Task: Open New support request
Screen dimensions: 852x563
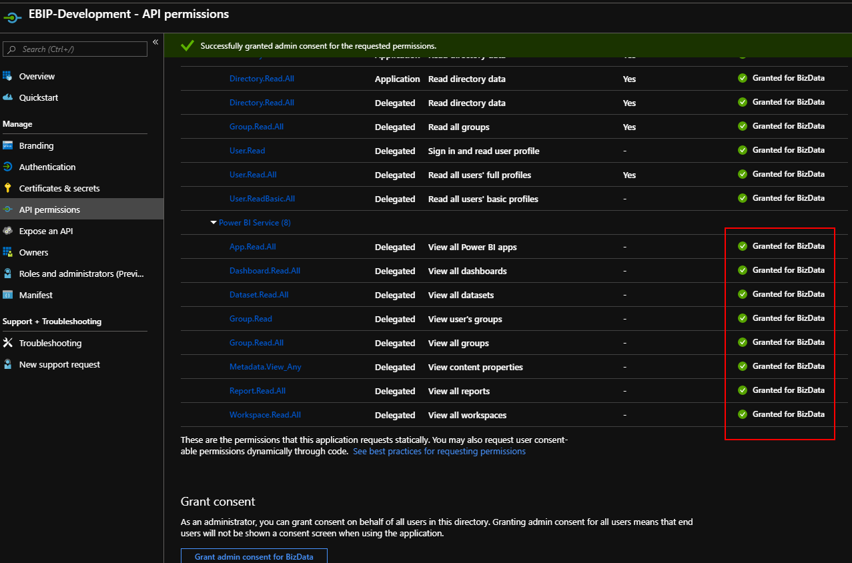Action: click(x=59, y=364)
